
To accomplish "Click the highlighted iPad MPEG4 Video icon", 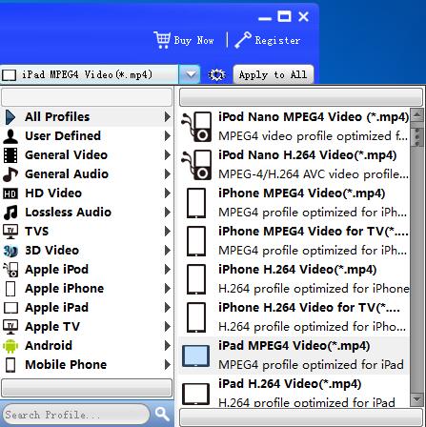I will [196, 356].
